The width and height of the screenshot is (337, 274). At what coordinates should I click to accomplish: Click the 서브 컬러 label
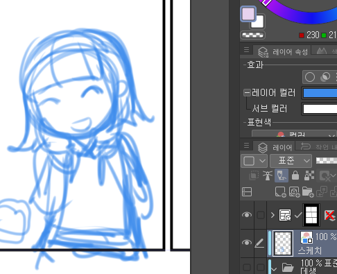click(x=270, y=108)
